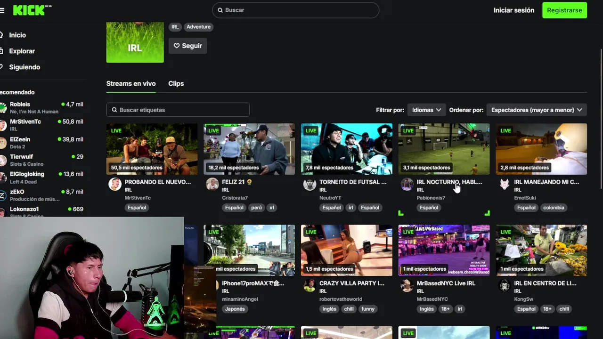Open the iPhone17proMAX stream thumbnail
This screenshot has height=339, width=603.
coord(249,250)
